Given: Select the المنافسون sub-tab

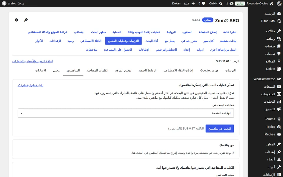Looking at the screenshot, I should click(x=73, y=71).
